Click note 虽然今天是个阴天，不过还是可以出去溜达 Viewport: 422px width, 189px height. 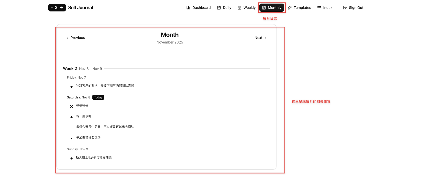tap(105, 127)
